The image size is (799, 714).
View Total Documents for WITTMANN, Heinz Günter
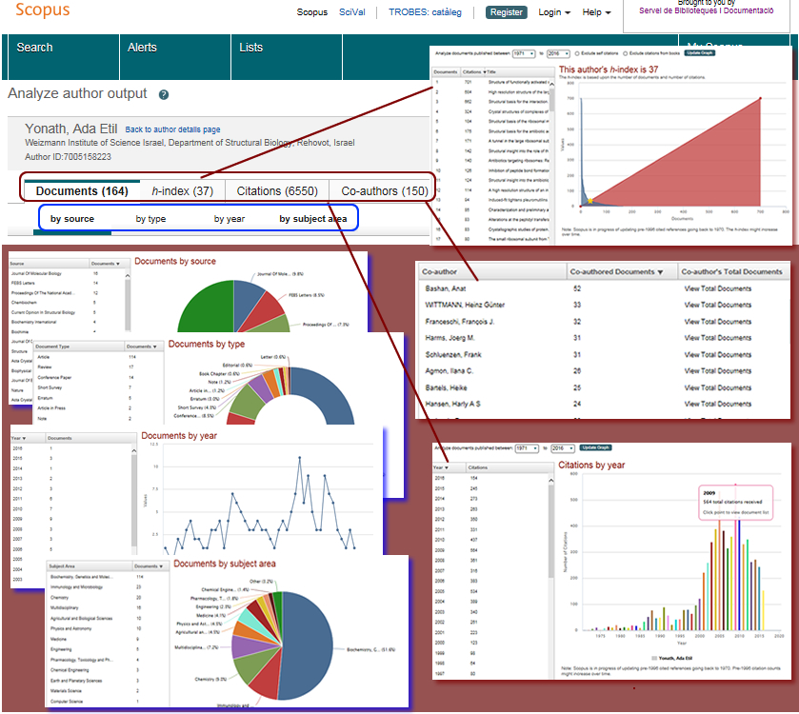click(x=717, y=305)
